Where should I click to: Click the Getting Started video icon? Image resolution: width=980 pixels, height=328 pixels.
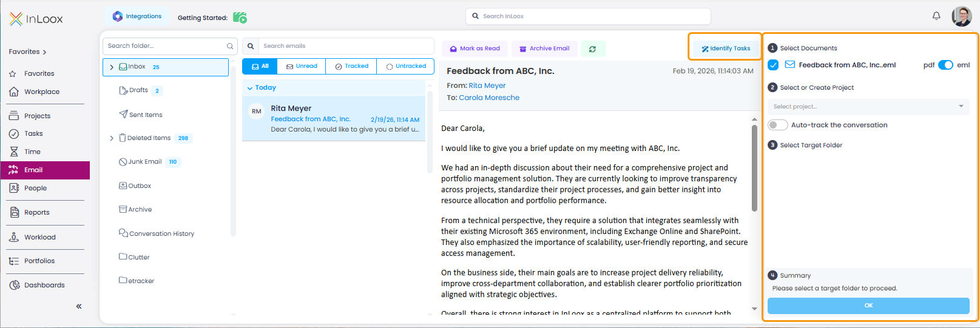point(240,18)
